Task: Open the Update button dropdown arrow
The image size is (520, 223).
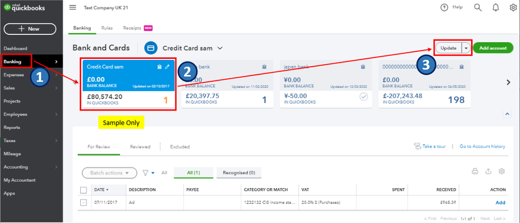Action: click(x=466, y=48)
